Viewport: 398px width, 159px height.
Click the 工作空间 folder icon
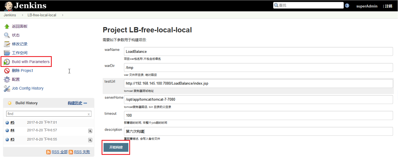[7, 53]
